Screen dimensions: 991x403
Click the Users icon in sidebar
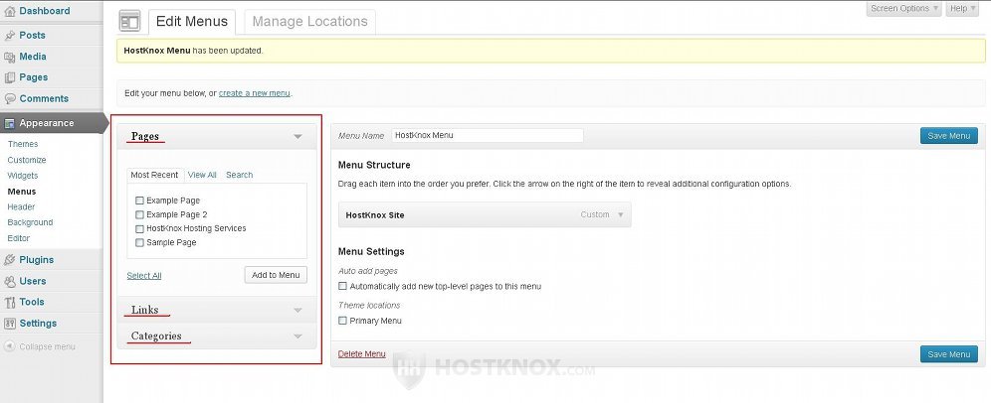(x=10, y=281)
